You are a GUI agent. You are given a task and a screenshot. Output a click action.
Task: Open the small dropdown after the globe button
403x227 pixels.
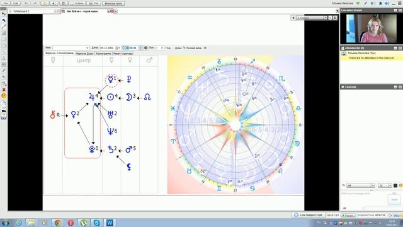pyautogui.click(x=159, y=48)
